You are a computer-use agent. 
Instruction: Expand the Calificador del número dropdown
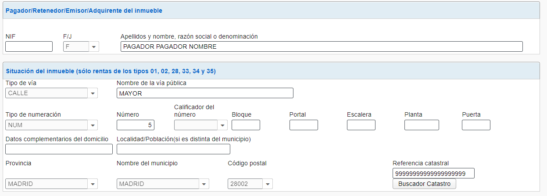pyautogui.click(x=200, y=125)
